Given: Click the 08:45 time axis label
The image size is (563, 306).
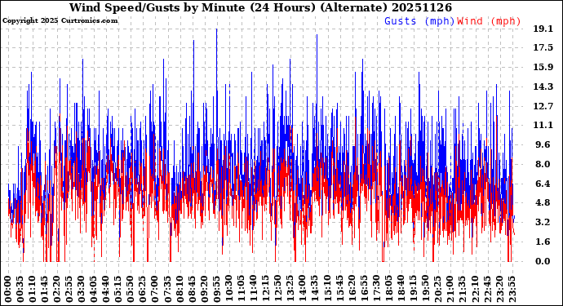Looking at the screenshot, I should [193, 289].
